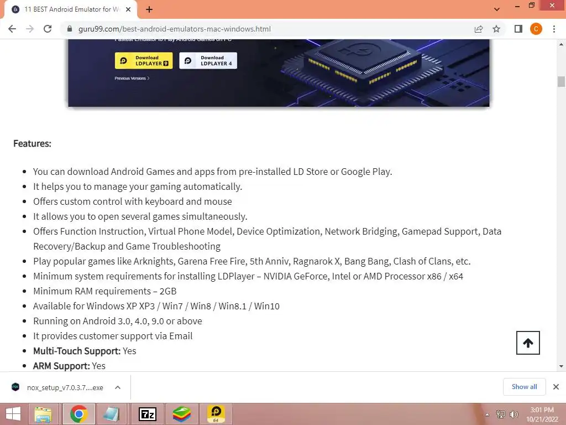
Task: Click the vertical scrollbar thumb
Action: (x=561, y=81)
